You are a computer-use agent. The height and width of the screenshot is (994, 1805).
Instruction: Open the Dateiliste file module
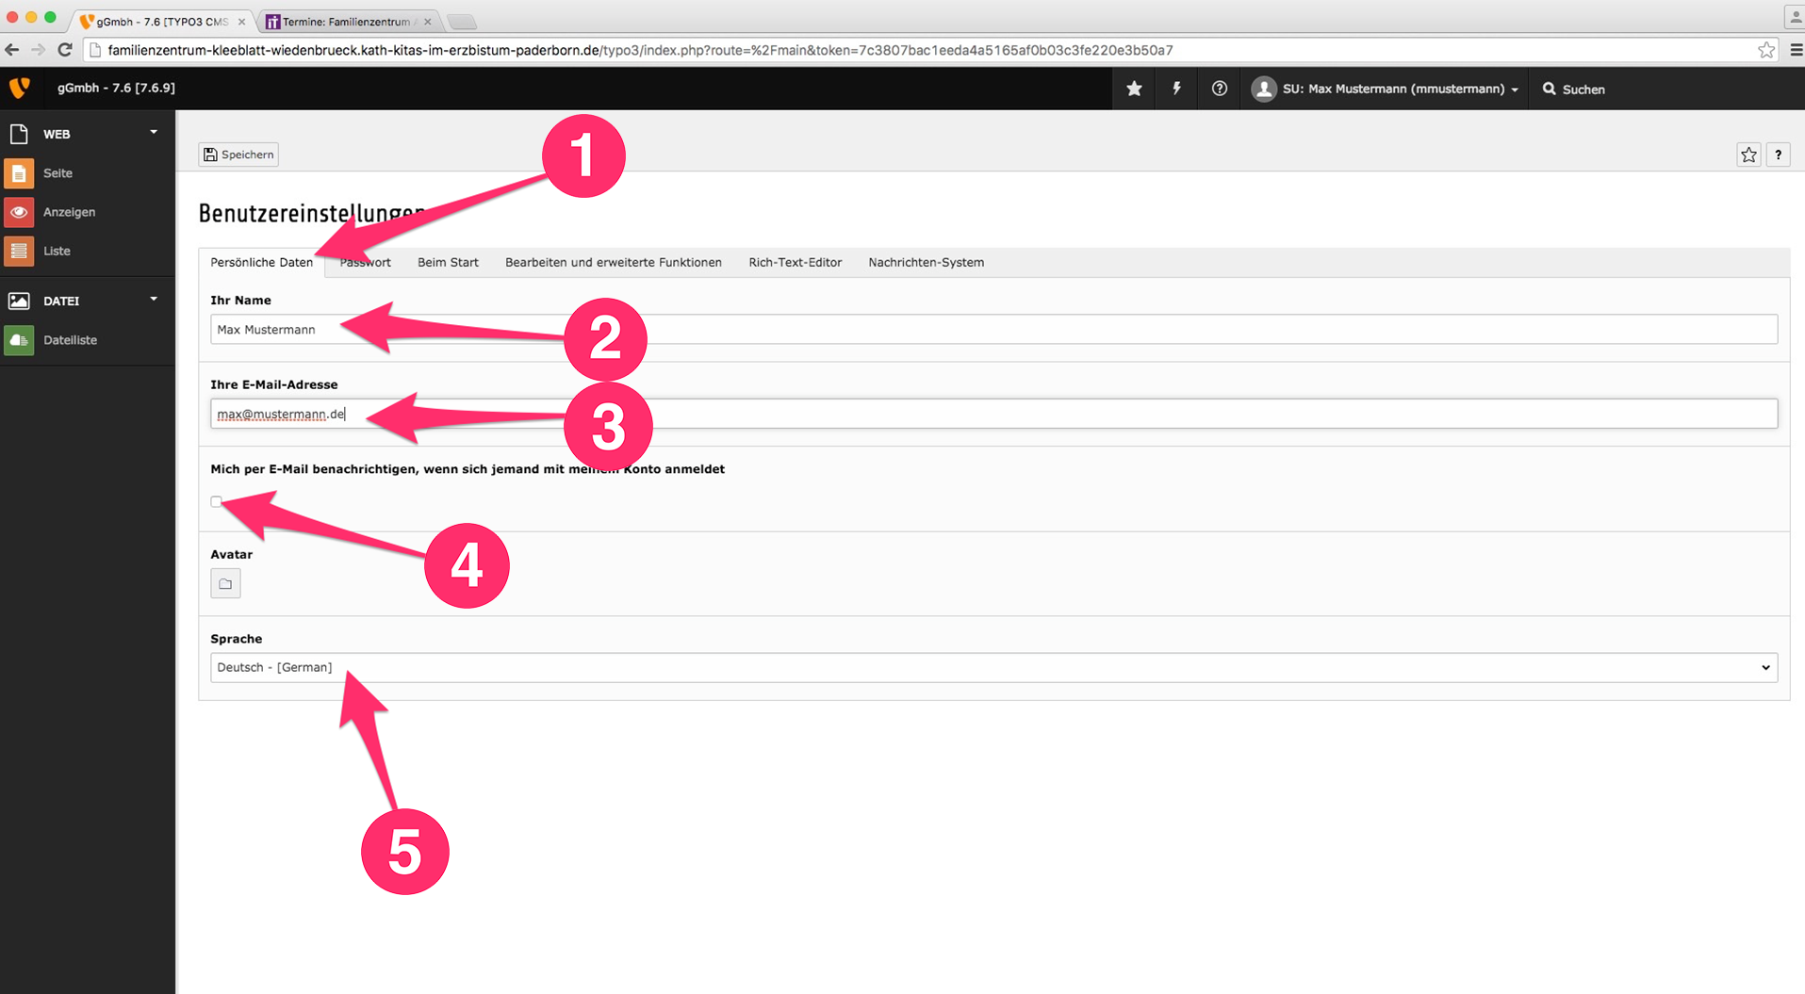coord(70,340)
